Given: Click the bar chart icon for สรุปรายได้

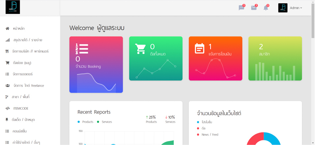Looking at the screenshot, I should (x=7, y=40).
